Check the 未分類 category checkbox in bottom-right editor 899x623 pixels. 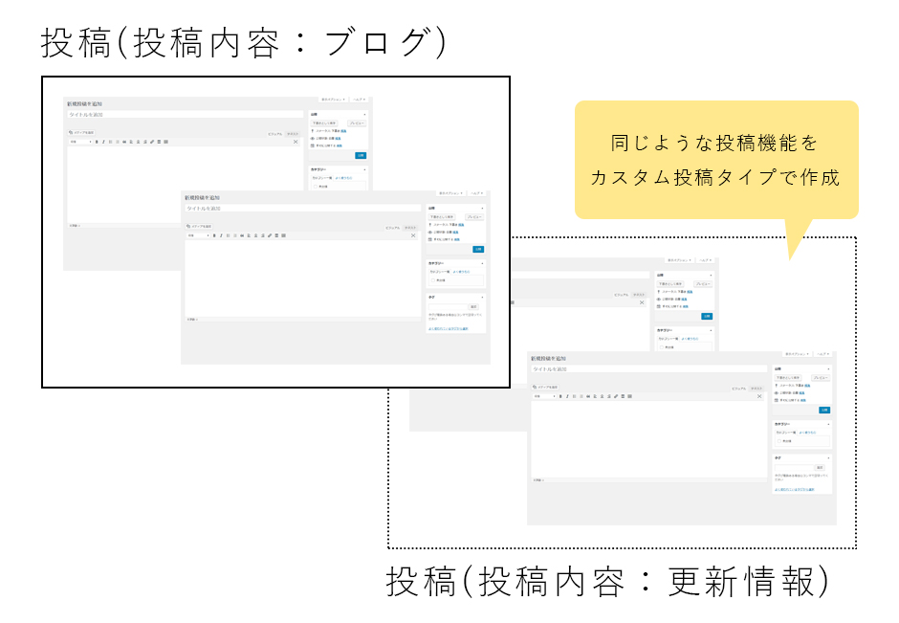(778, 441)
